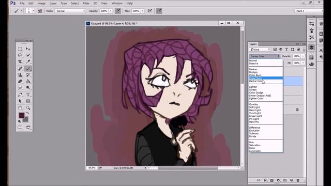Viewport: 331px width, 186px height.
Task: Select the Hand tool
Action: pyautogui.click(x=20, y=108)
